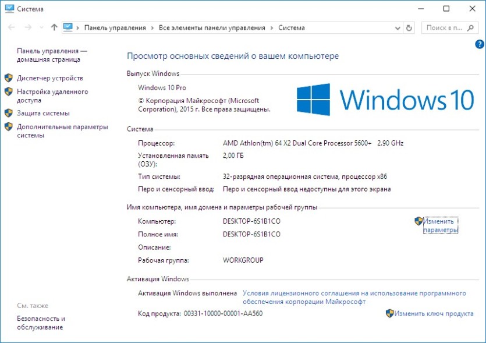486x343 pixels.
Task: Close the System window
Action: pyautogui.click(x=473, y=9)
